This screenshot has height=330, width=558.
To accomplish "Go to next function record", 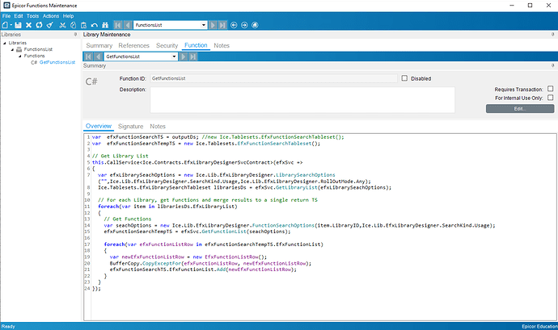I will pyautogui.click(x=184, y=56).
